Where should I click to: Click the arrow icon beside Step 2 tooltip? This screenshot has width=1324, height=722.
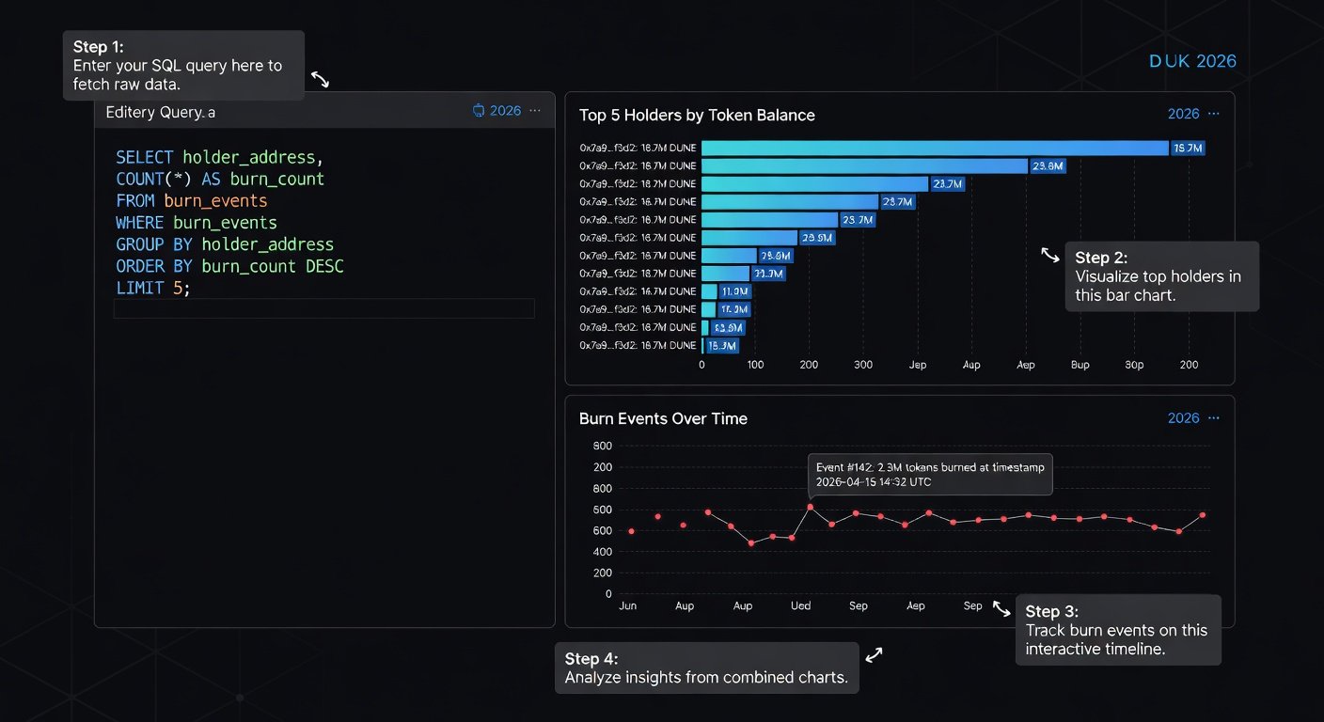coord(1050,255)
